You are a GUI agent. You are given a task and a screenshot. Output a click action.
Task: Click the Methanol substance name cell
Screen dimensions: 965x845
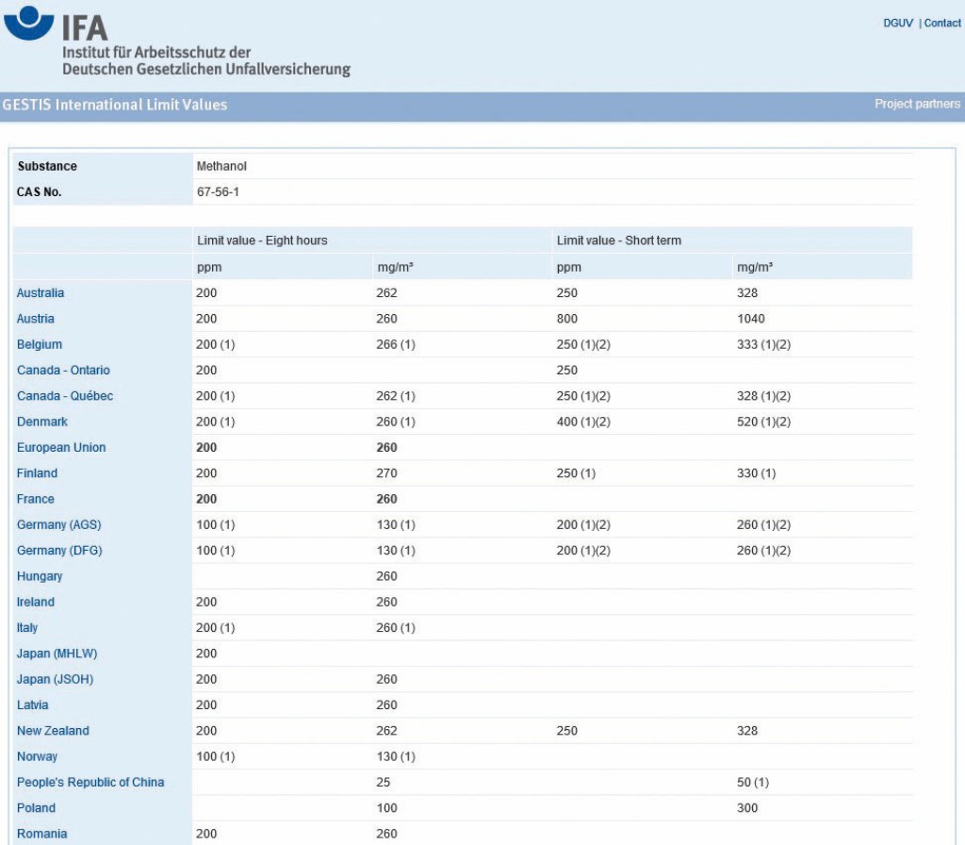[221, 166]
